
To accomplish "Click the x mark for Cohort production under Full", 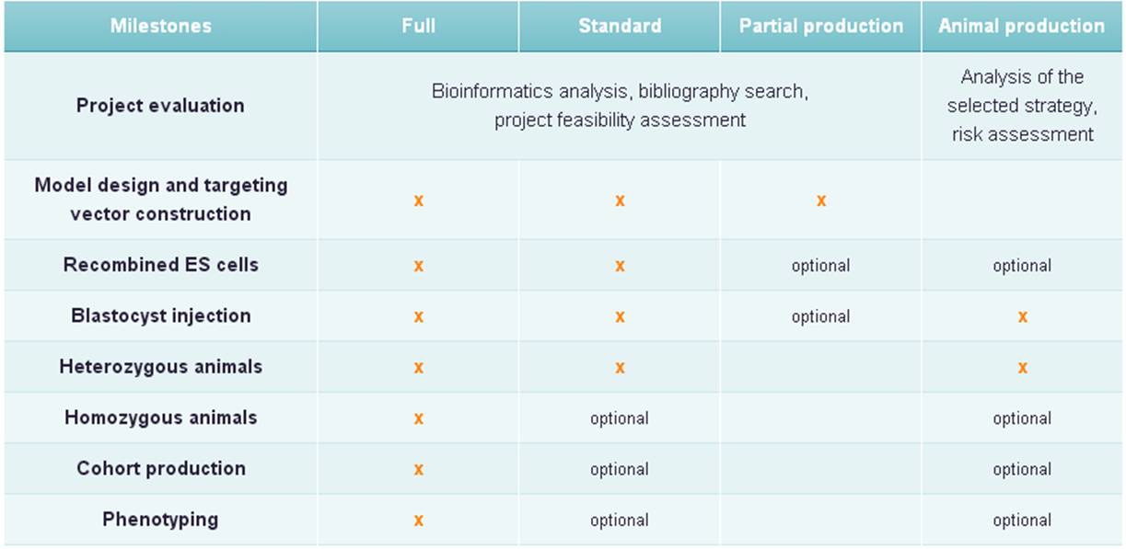I will (419, 469).
